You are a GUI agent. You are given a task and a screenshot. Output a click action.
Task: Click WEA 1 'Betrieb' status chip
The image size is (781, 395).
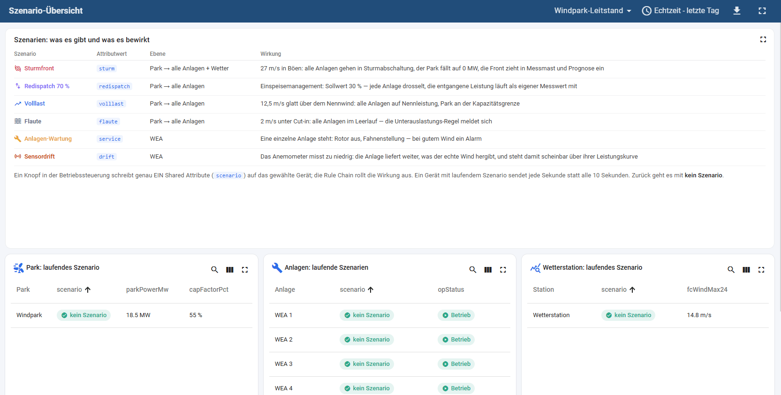(x=456, y=315)
